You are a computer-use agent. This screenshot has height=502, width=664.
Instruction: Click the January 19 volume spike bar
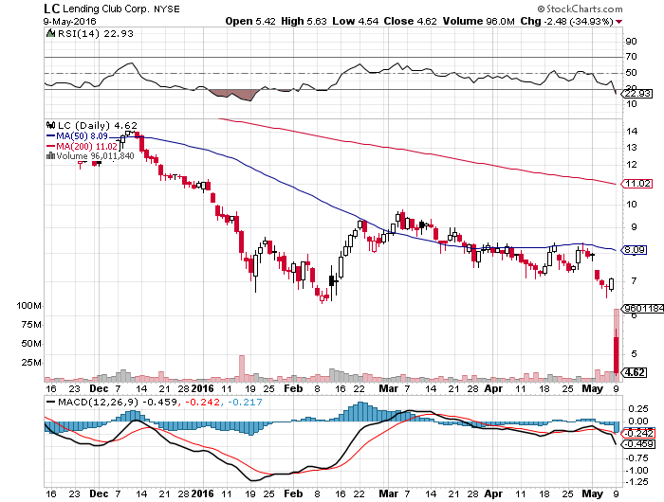pos(242,368)
